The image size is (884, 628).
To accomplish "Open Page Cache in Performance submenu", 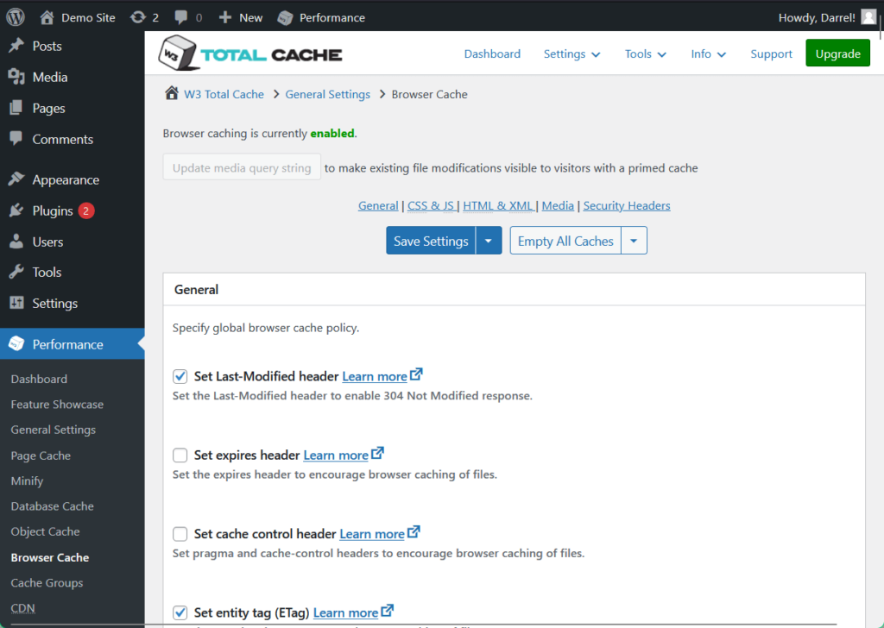I will (x=41, y=455).
